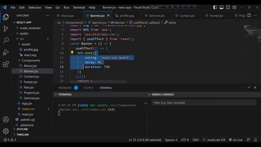
Task: Open the Extensions view
Action: coord(6,64)
